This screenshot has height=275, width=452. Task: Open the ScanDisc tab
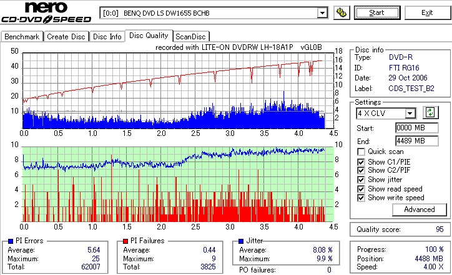pyautogui.click(x=190, y=37)
